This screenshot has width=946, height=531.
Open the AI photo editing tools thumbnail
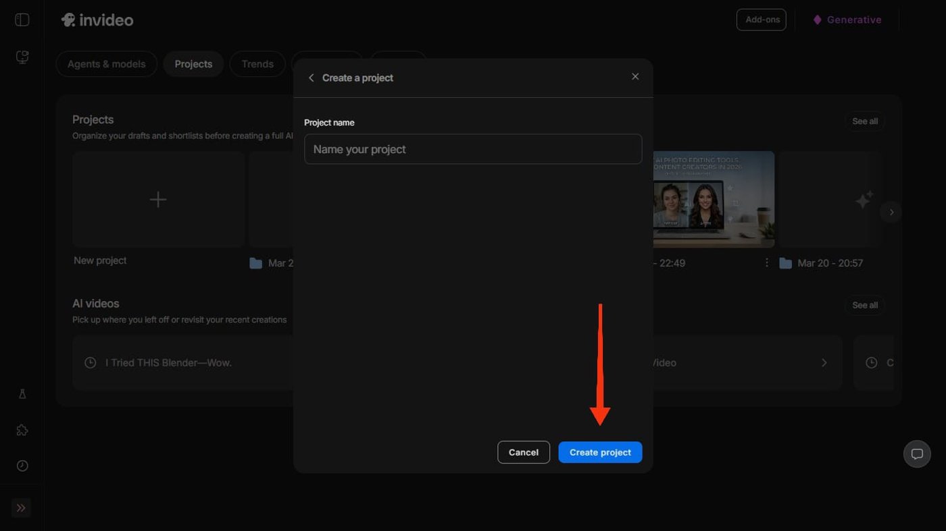714,199
